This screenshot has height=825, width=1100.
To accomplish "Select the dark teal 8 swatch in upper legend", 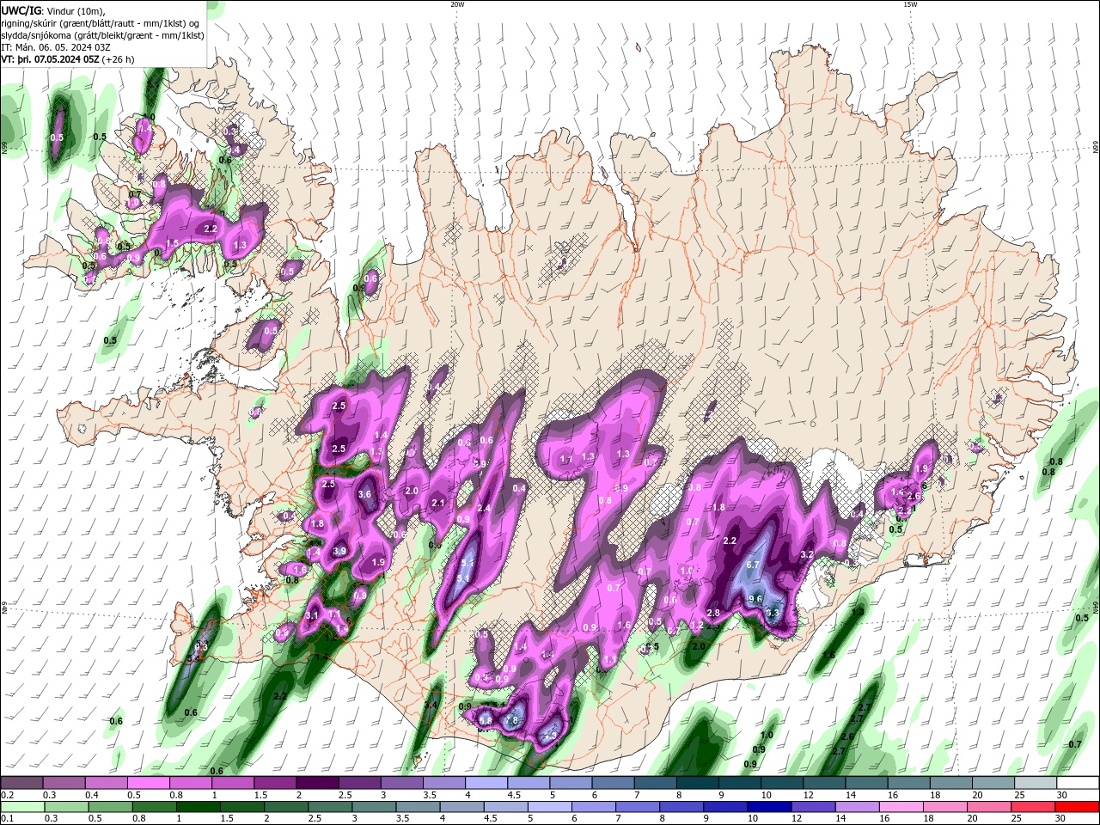I will coord(698,783).
